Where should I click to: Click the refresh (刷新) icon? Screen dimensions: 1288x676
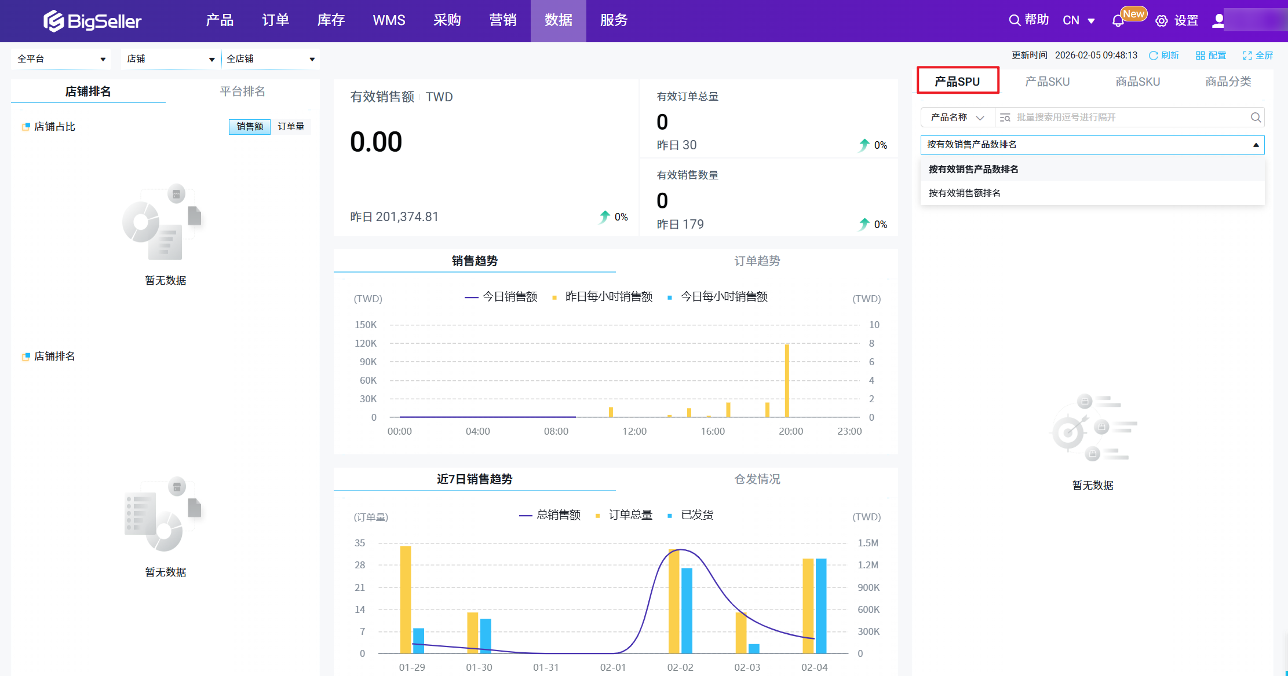[x=1154, y=56]
